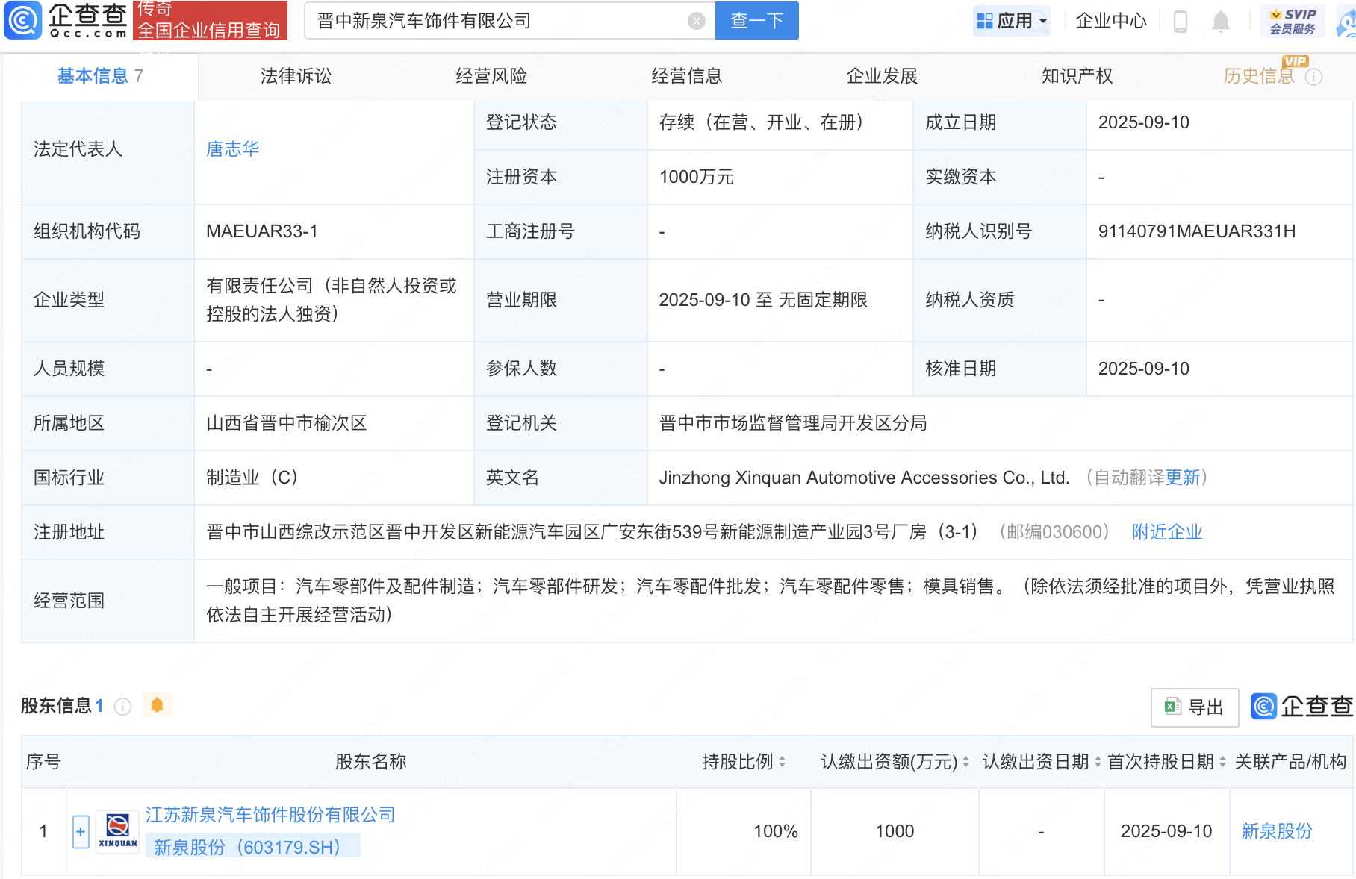Click the Qichacha logo icon
Screen dimensions: 1356x879
[22, 20]
